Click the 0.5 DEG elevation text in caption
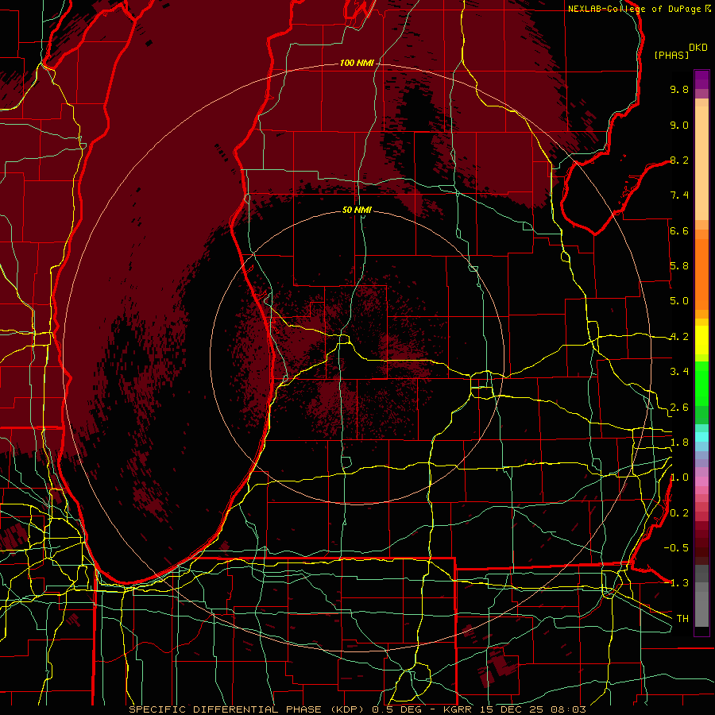The width and height of the screenshot is (715, 715). [x=396, y=709]
